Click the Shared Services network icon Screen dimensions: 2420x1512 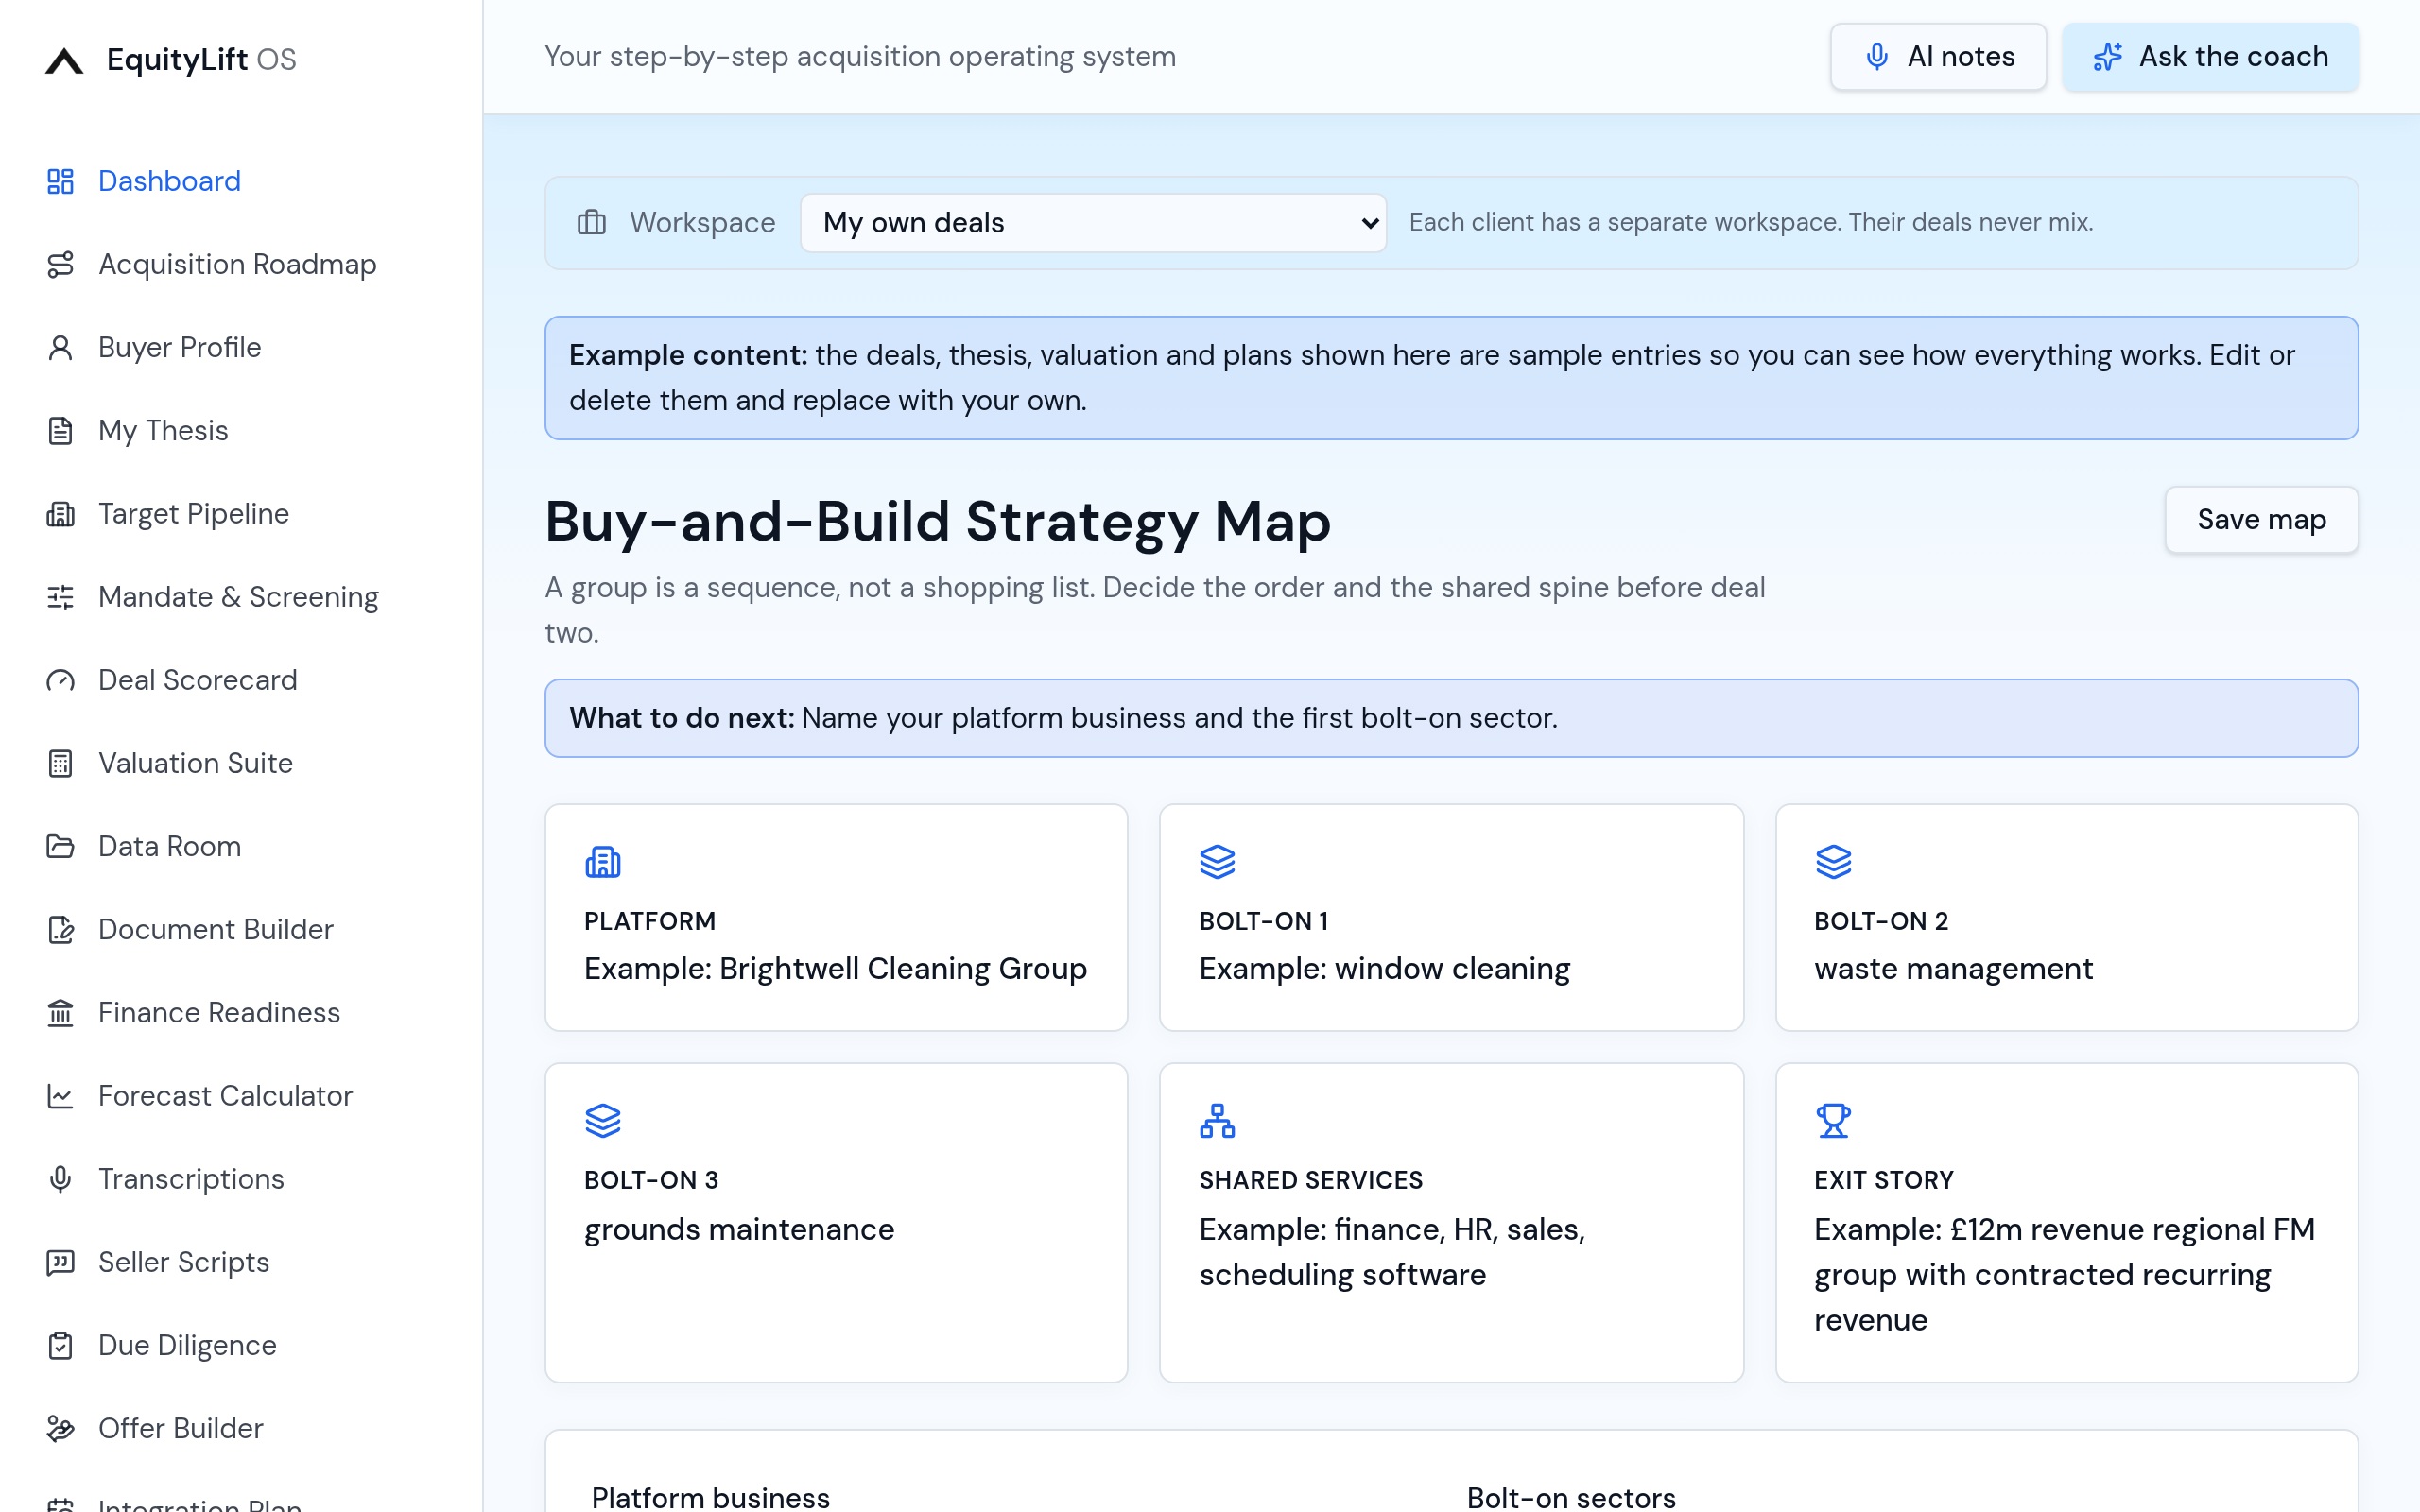point(1217,1120)
